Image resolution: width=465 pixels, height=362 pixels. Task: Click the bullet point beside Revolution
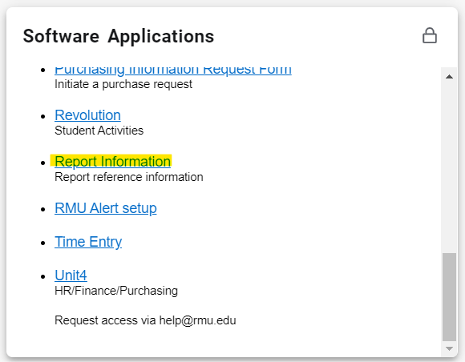[43, 116]
